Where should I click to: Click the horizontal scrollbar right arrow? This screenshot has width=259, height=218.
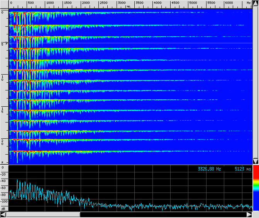tap(249, 215)
